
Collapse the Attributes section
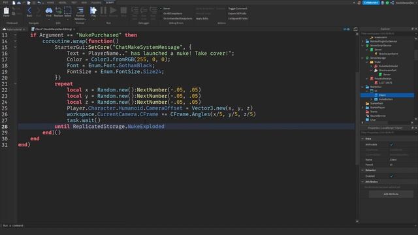tap(362, 181)
